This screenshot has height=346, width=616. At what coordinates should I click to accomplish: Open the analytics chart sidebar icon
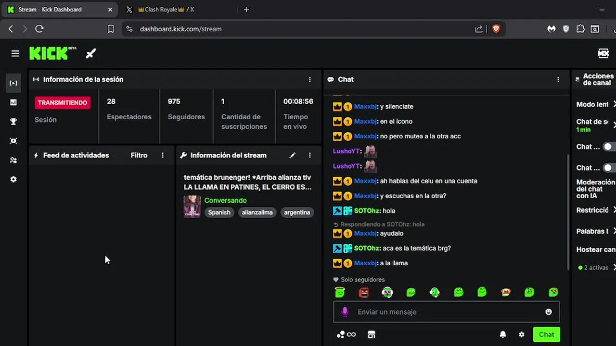[13, 102]
